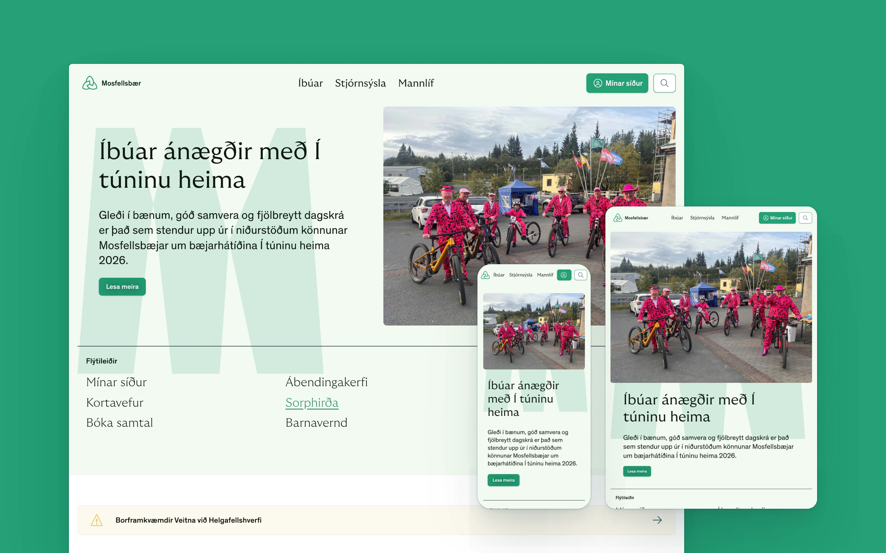Click the Flýtileiðir heading in desktop view

point(102,361)
